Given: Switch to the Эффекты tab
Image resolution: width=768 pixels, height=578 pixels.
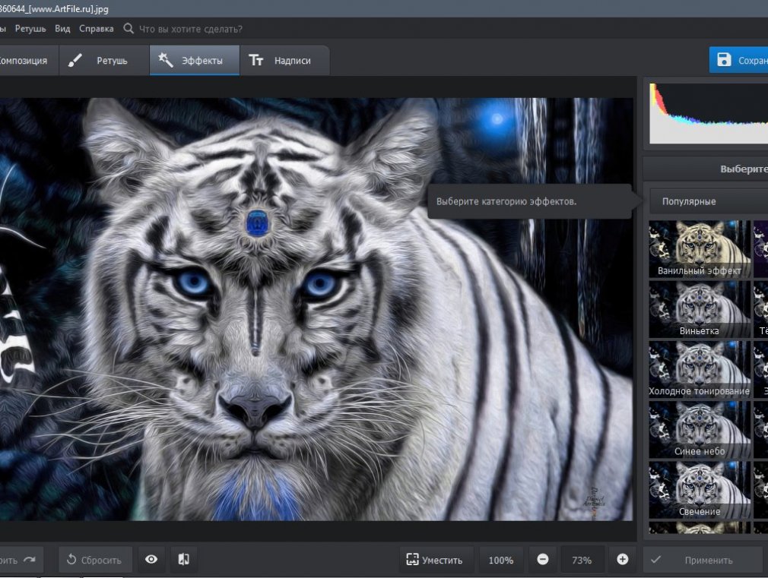Looking at the screenshot, I should pos(195,60).
